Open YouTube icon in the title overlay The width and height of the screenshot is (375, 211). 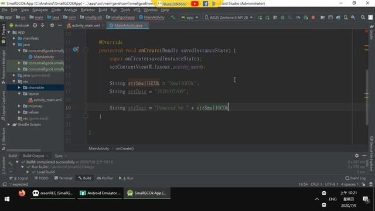click(195, 4)
